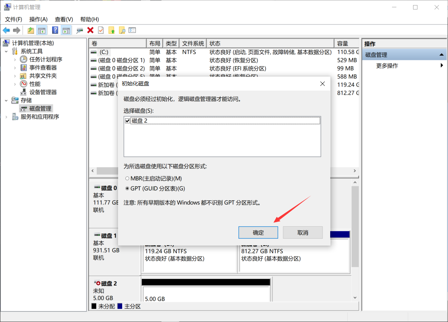Click the 文件系统 column header
The image size is (448, 322).
click(x=193, y=44)
